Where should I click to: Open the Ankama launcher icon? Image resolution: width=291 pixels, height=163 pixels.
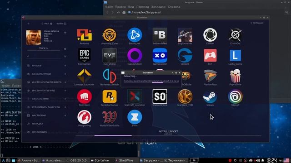point(84,35)
